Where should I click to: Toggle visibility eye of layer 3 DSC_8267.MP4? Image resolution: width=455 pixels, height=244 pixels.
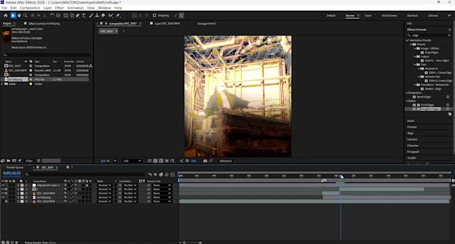pyautogui.click(x=3, y=193)
